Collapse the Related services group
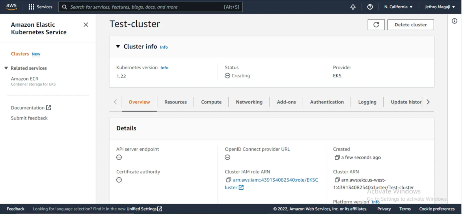Screen dimensions: 462x214 tap(6, 68)
